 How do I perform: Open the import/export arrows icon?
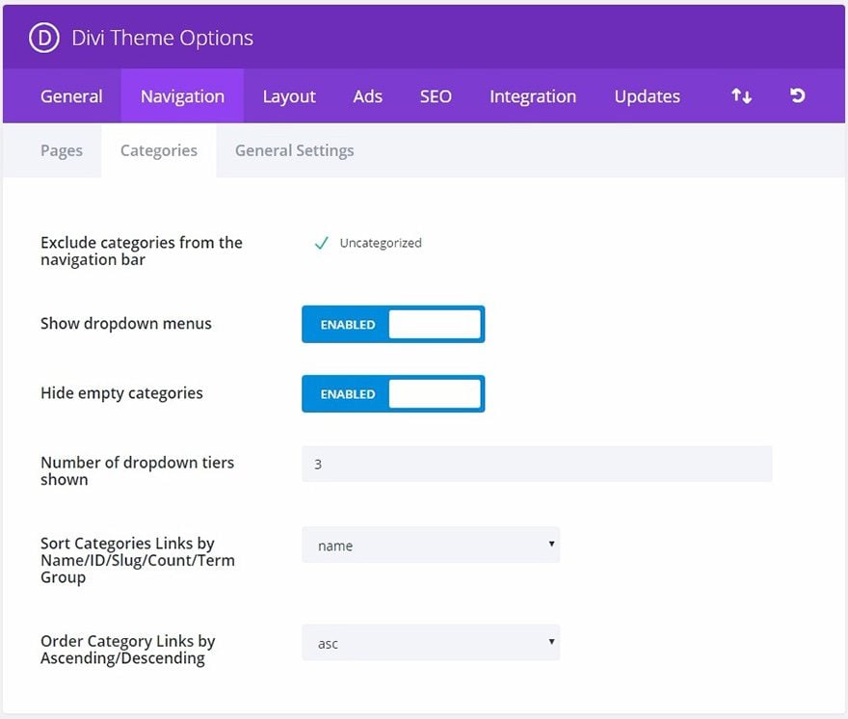click(741, 96)
